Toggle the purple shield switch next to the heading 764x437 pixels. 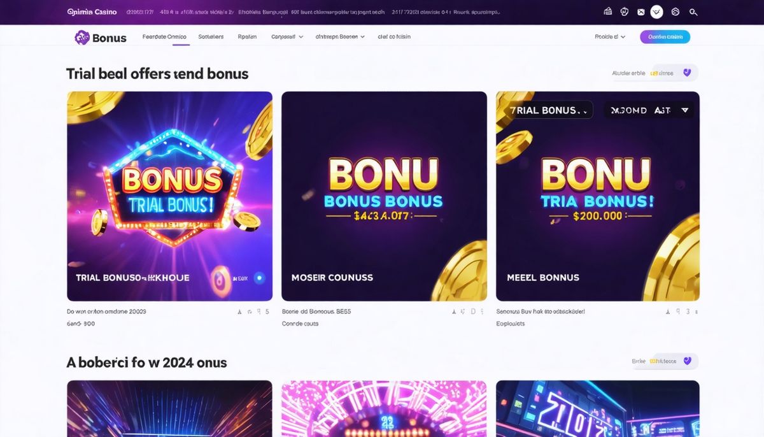(686, 72)
